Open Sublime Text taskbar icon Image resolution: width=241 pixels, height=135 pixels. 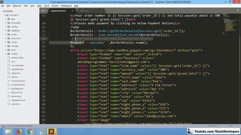tap(51, 132)
